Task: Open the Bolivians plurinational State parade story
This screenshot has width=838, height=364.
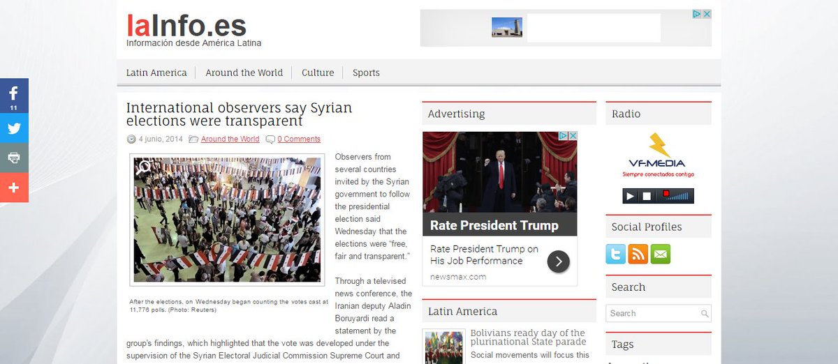Action: pos(528,338)
